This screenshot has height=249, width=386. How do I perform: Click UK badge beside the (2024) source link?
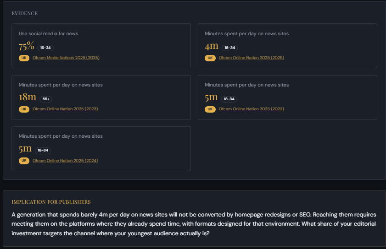24,161
